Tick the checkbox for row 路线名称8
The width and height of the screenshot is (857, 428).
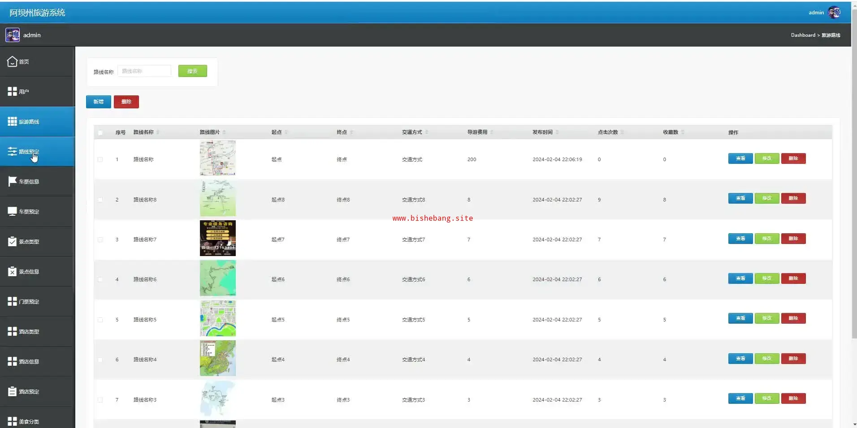tap(100, 200)
